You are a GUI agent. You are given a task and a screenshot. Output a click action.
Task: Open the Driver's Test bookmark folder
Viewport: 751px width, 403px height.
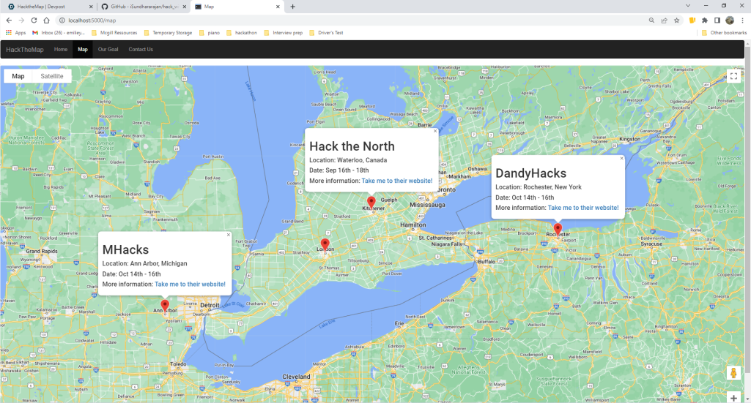[x=326, y=32]
